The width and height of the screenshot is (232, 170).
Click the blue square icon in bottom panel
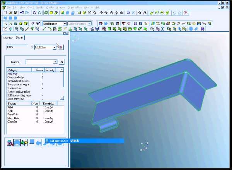pos(32,142)
